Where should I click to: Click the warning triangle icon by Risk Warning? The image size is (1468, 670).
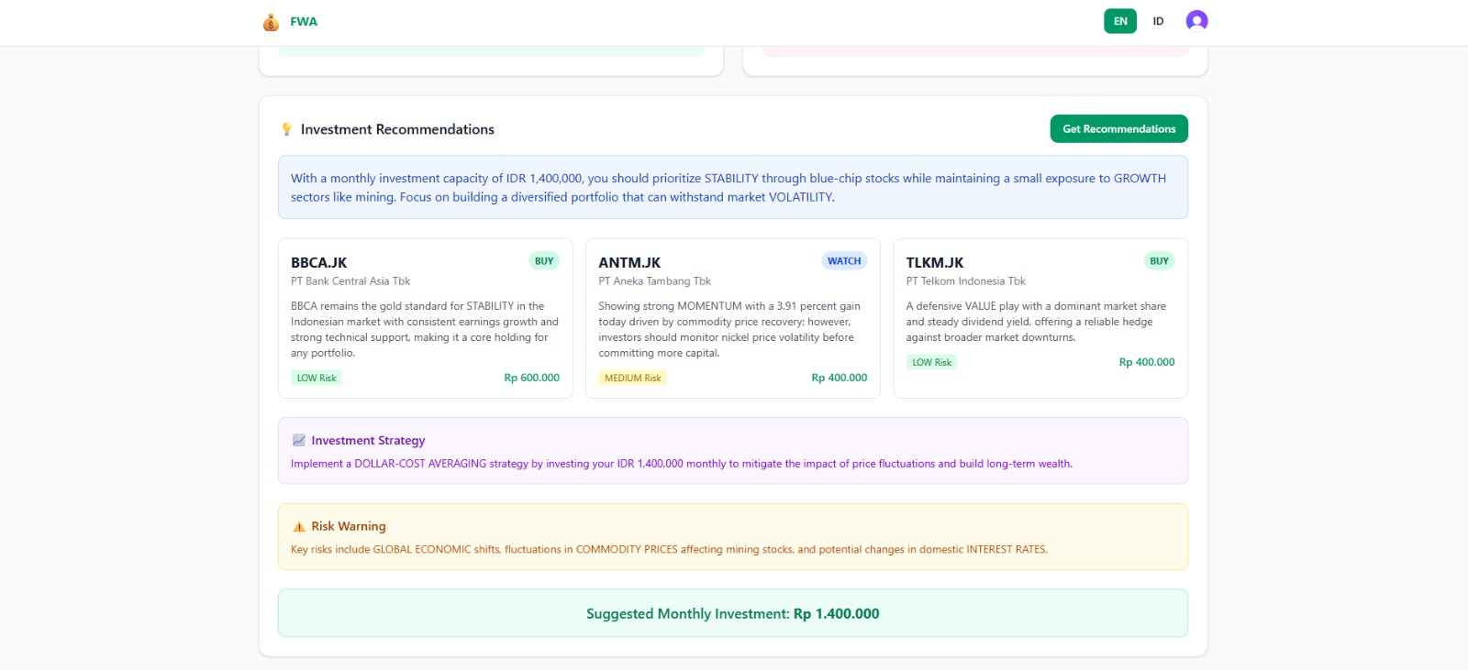[x=298, y=527]
